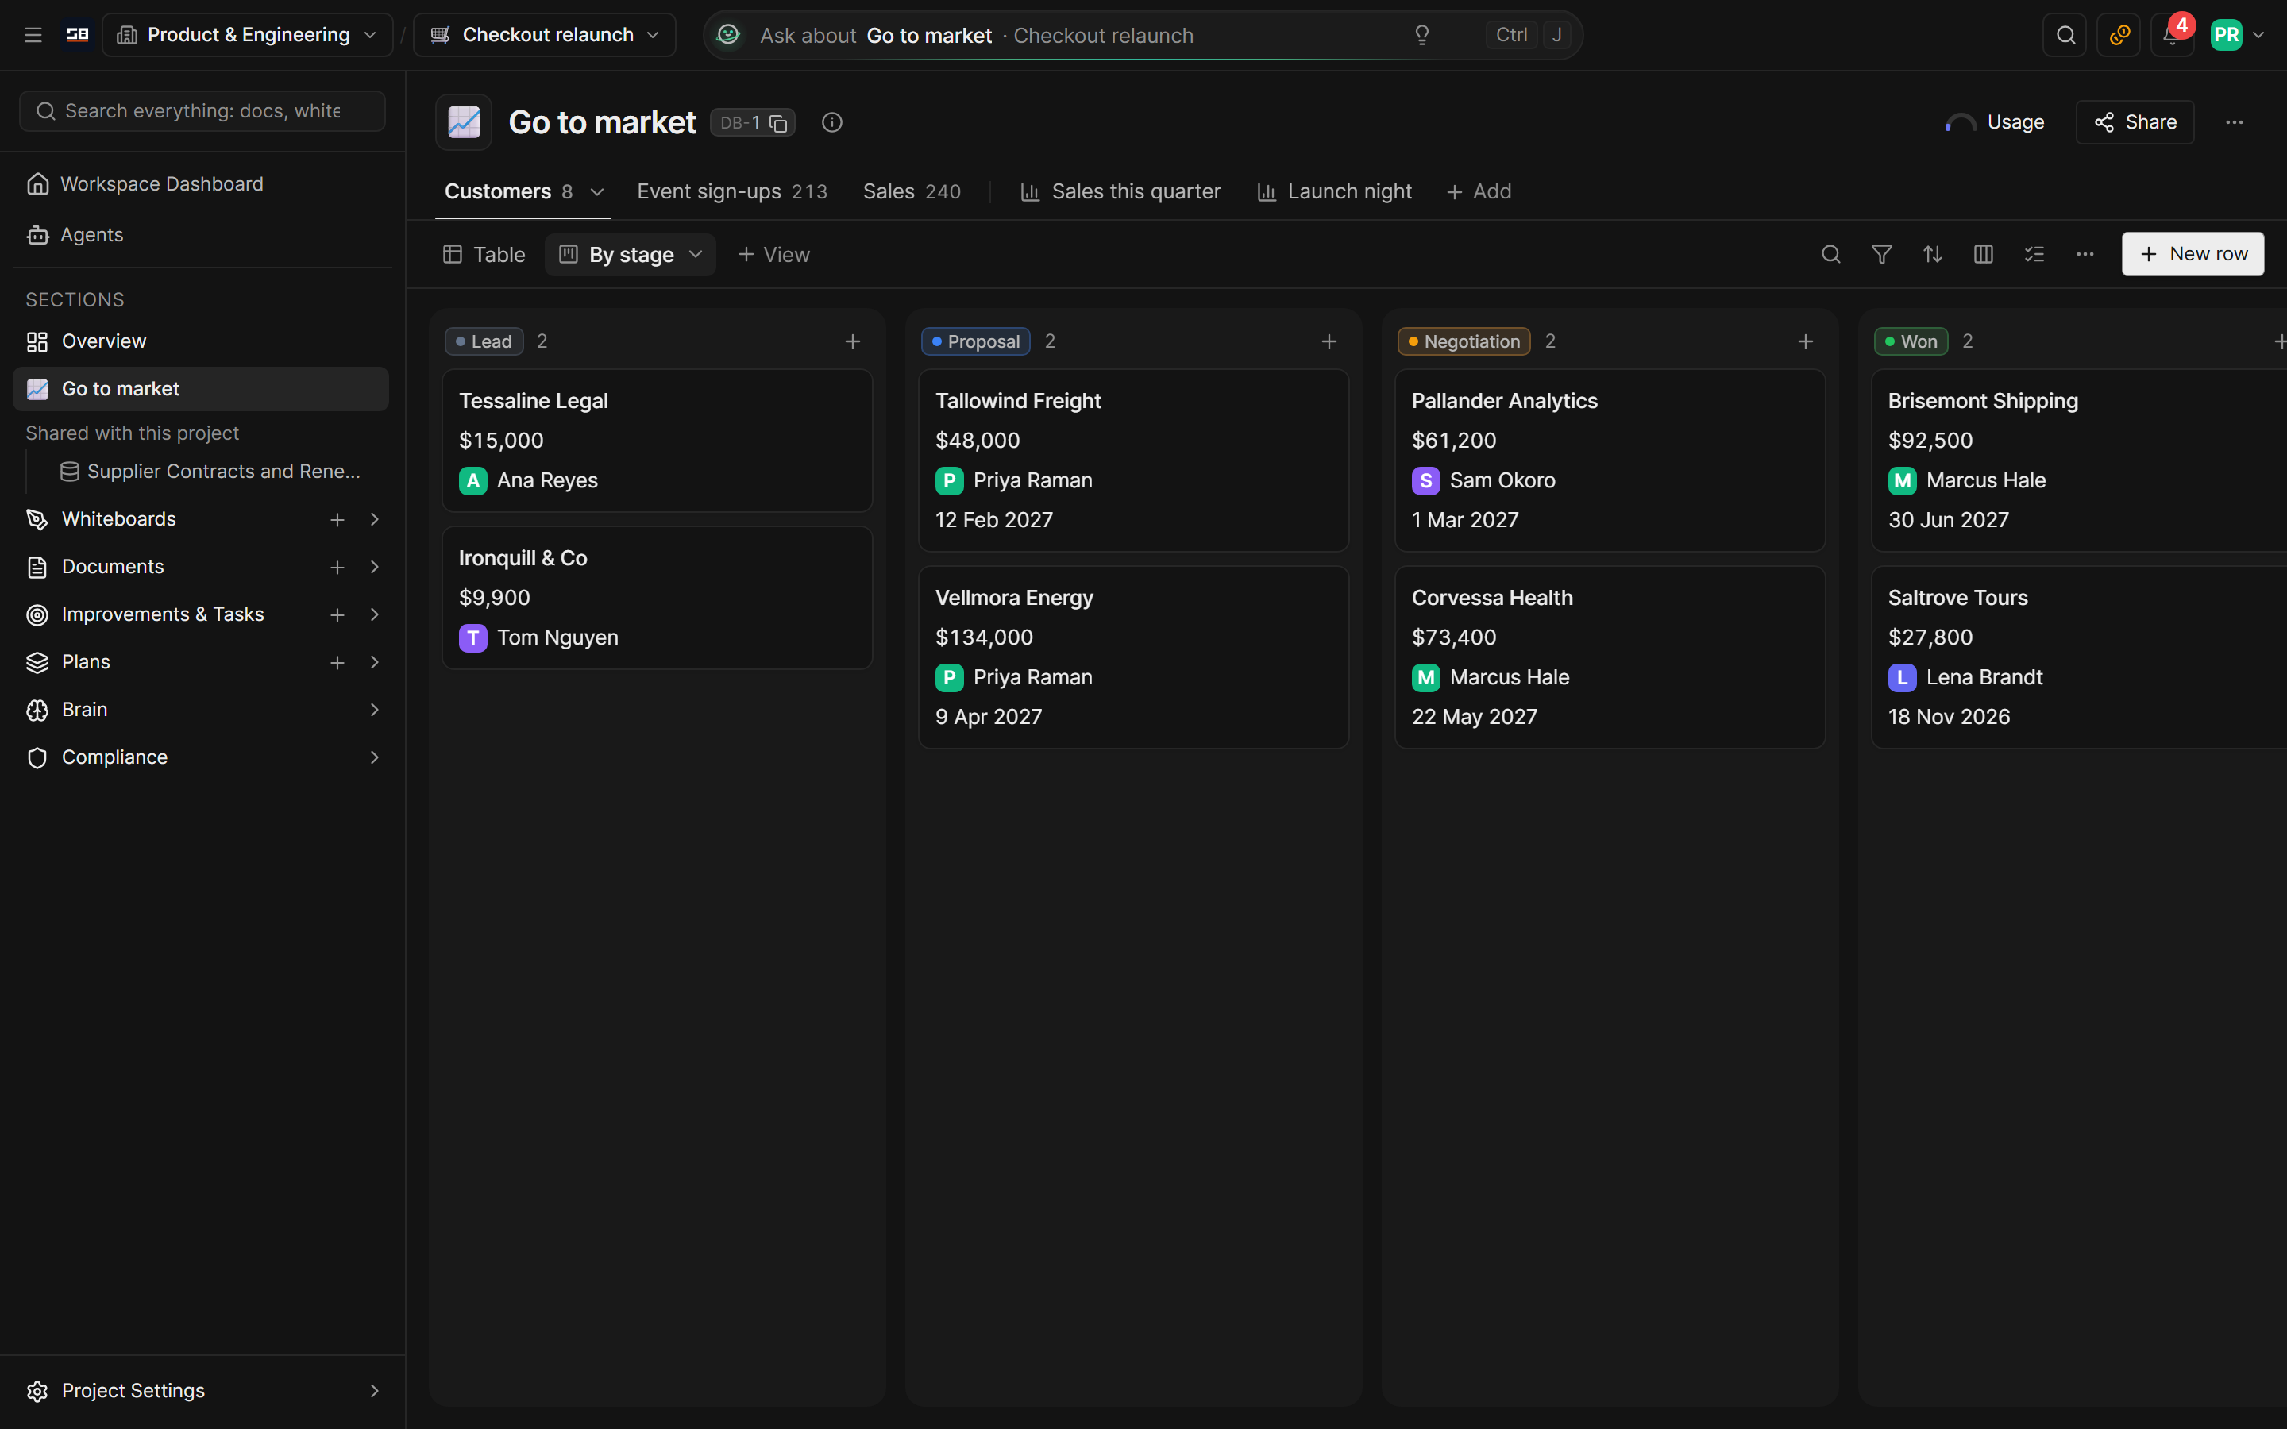
Task: Click the Share button
Action: 2135,122
